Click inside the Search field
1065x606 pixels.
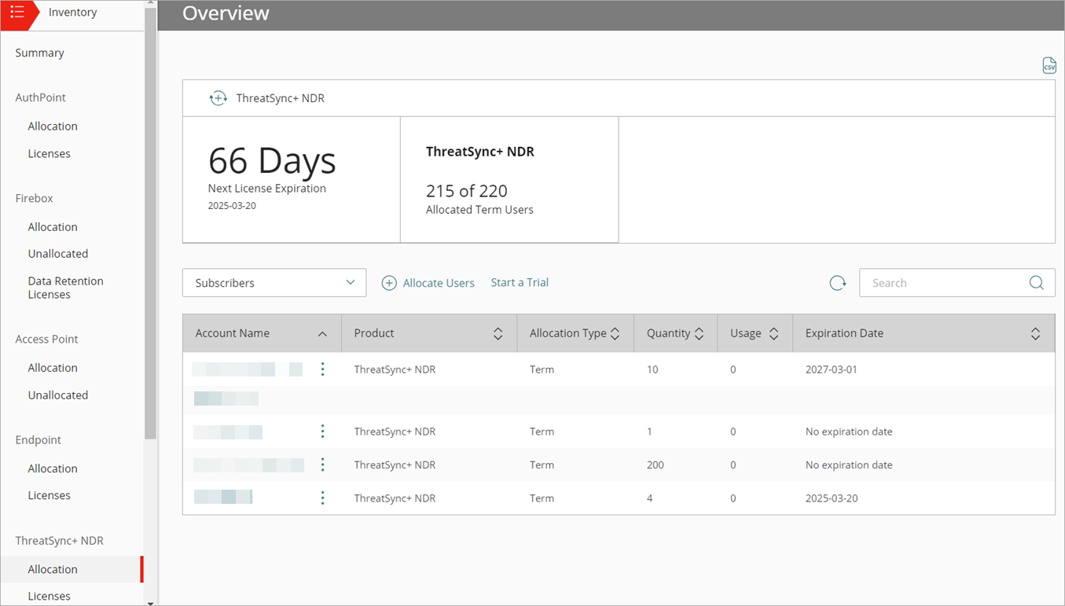[943, 282]
